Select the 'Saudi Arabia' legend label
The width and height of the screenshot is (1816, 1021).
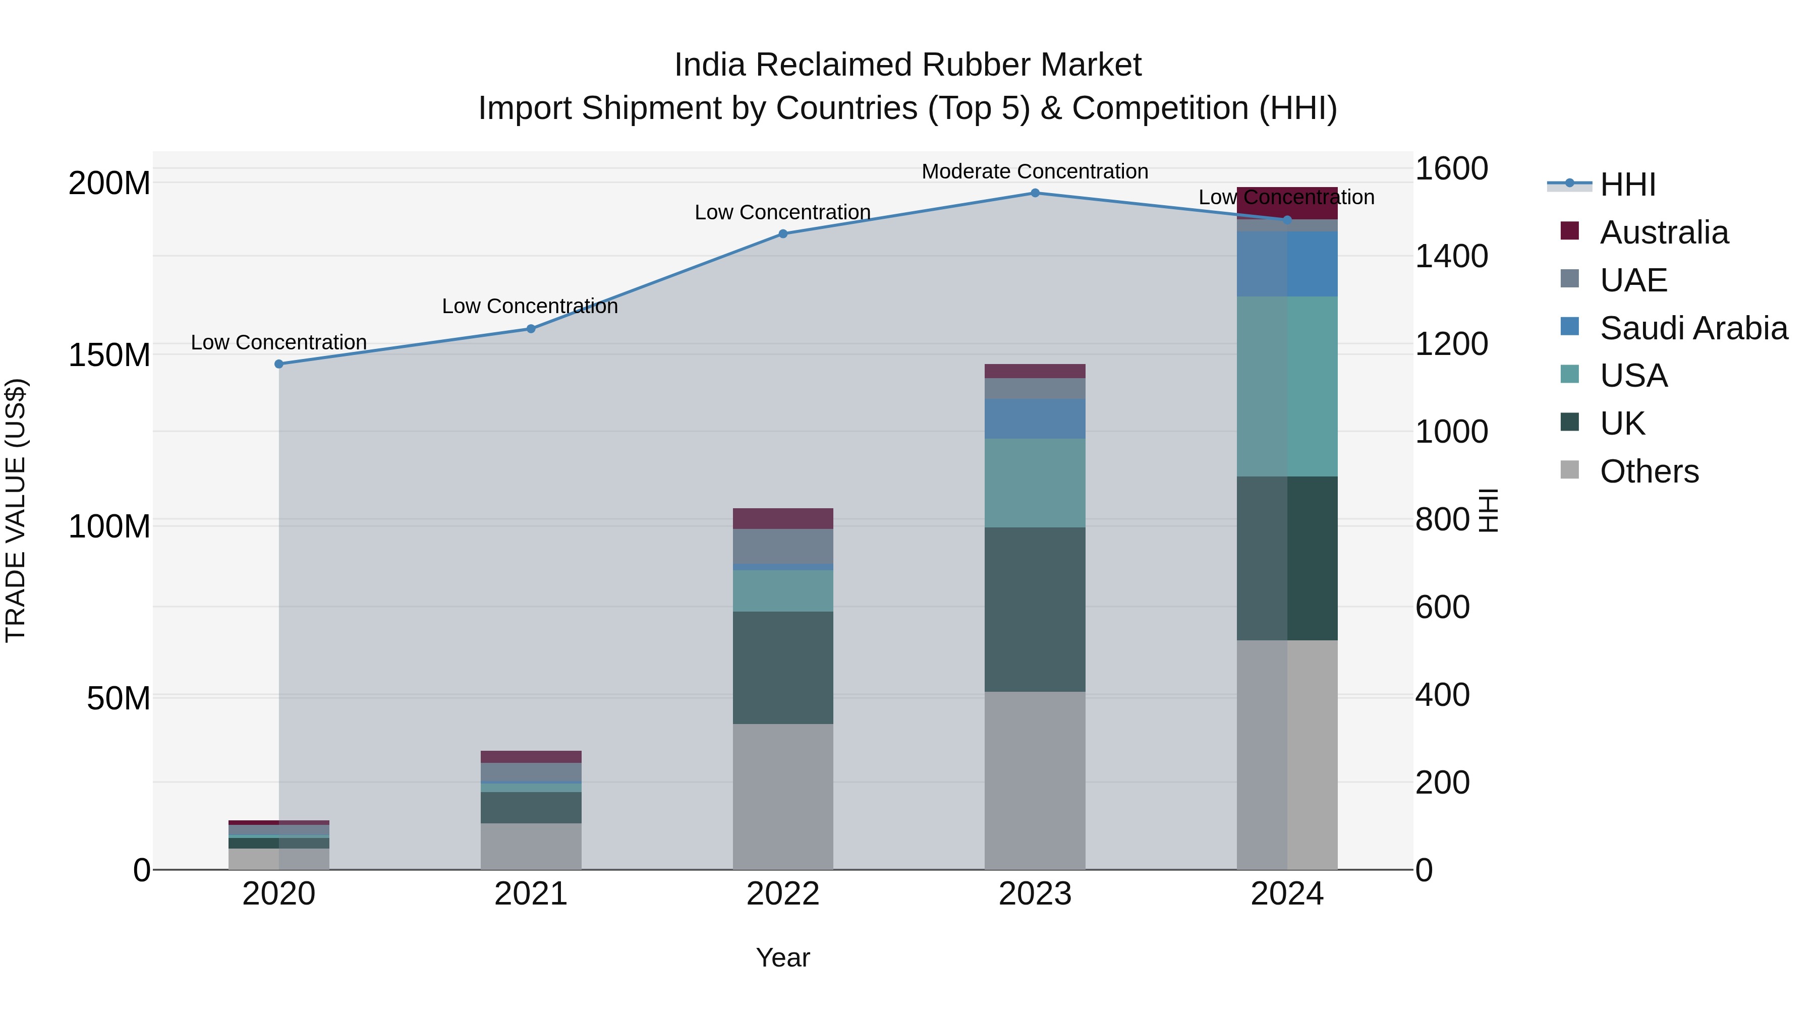click(1694, 328)
